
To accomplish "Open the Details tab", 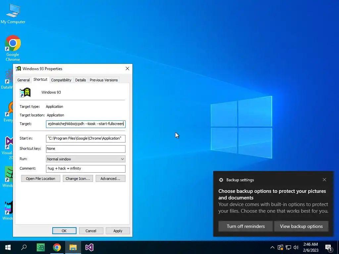I will (x=80, y=80).
